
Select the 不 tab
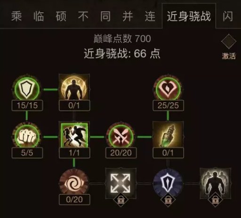click(x=83, y=17)
